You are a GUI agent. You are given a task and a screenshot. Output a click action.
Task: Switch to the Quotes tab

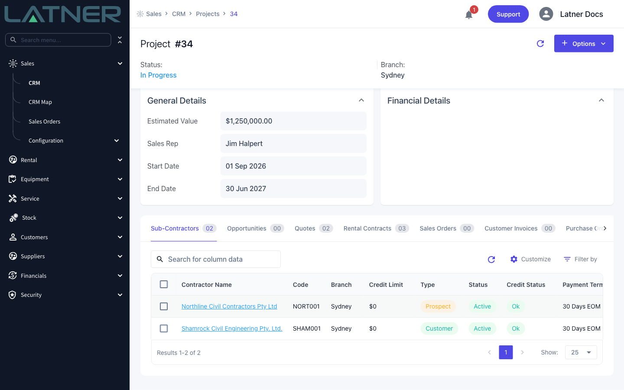click(314, 228)
